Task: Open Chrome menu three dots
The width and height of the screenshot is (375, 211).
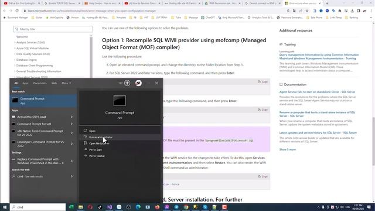Action: (x=371, y=11)
